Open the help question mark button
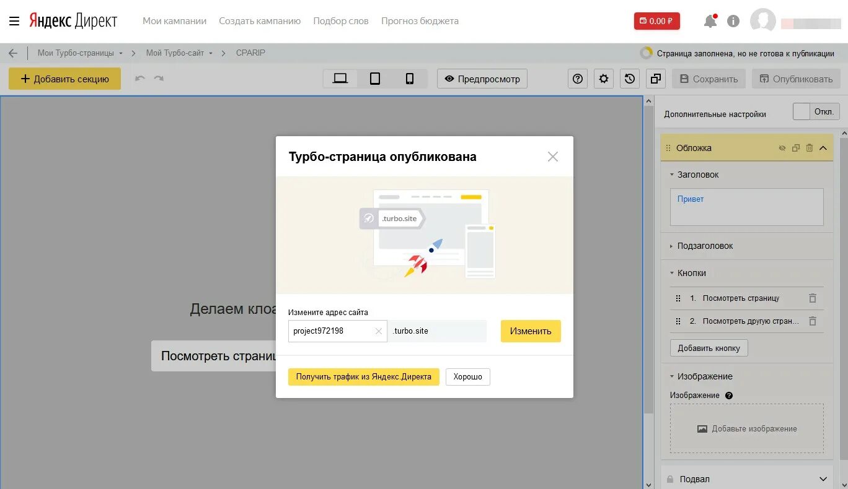The width and height of the screenshot is (848, 489). [x=578, y=79]
